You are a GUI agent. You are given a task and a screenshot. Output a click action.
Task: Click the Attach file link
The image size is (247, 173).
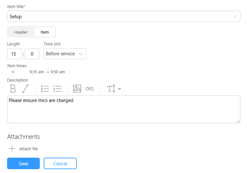pos(29,149)
